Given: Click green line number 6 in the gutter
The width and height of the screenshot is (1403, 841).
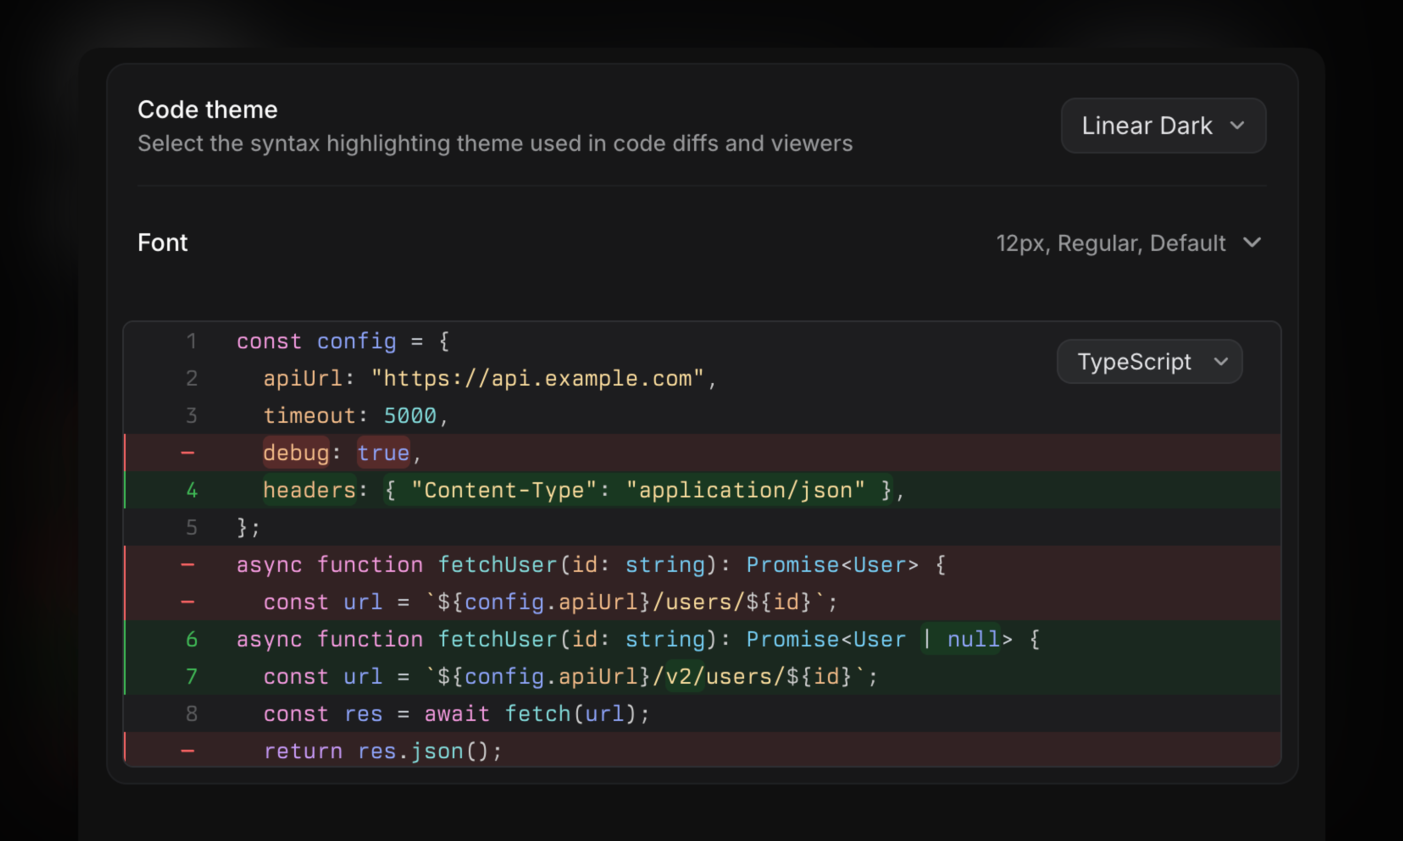Looking at the screenshot, I should point(191,639).
